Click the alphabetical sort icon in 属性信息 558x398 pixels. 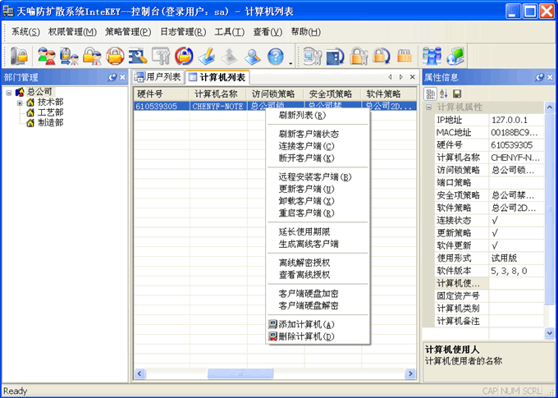pyautogui.click(x=444, y=94)
